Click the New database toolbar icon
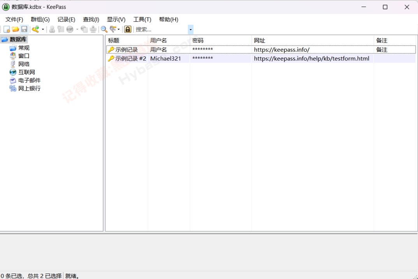This screenshot has height=279, width=418. pyautogui.click(x=7, y=29)
